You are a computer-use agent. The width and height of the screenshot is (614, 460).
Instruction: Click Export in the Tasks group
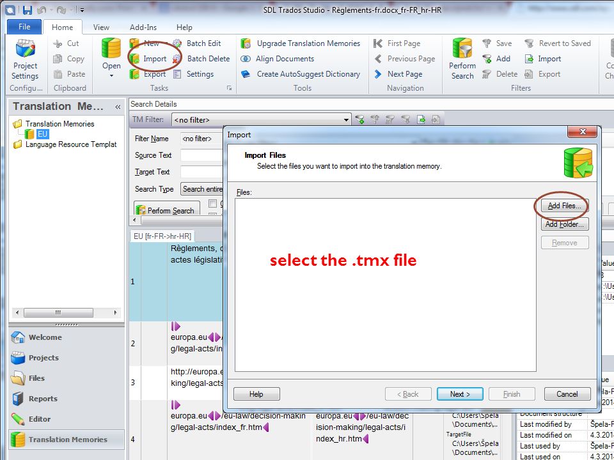click(x=148, y=74)
